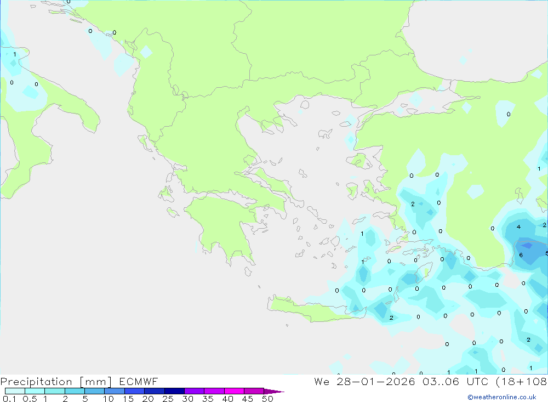This screenshot has height=402, width=548.
Task: Click the legend scale label '50'
Action: pos(267,399)
